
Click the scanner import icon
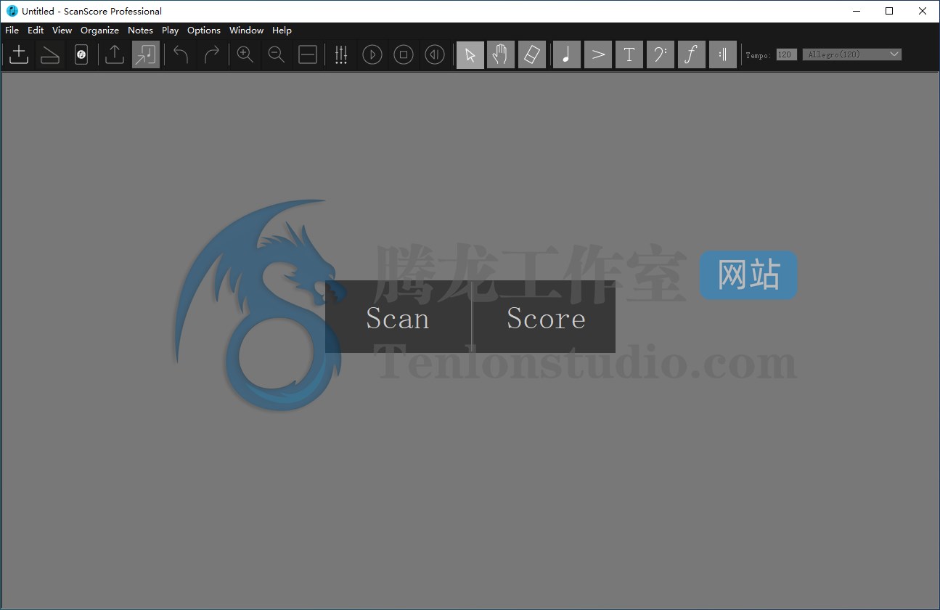[50, 55]
